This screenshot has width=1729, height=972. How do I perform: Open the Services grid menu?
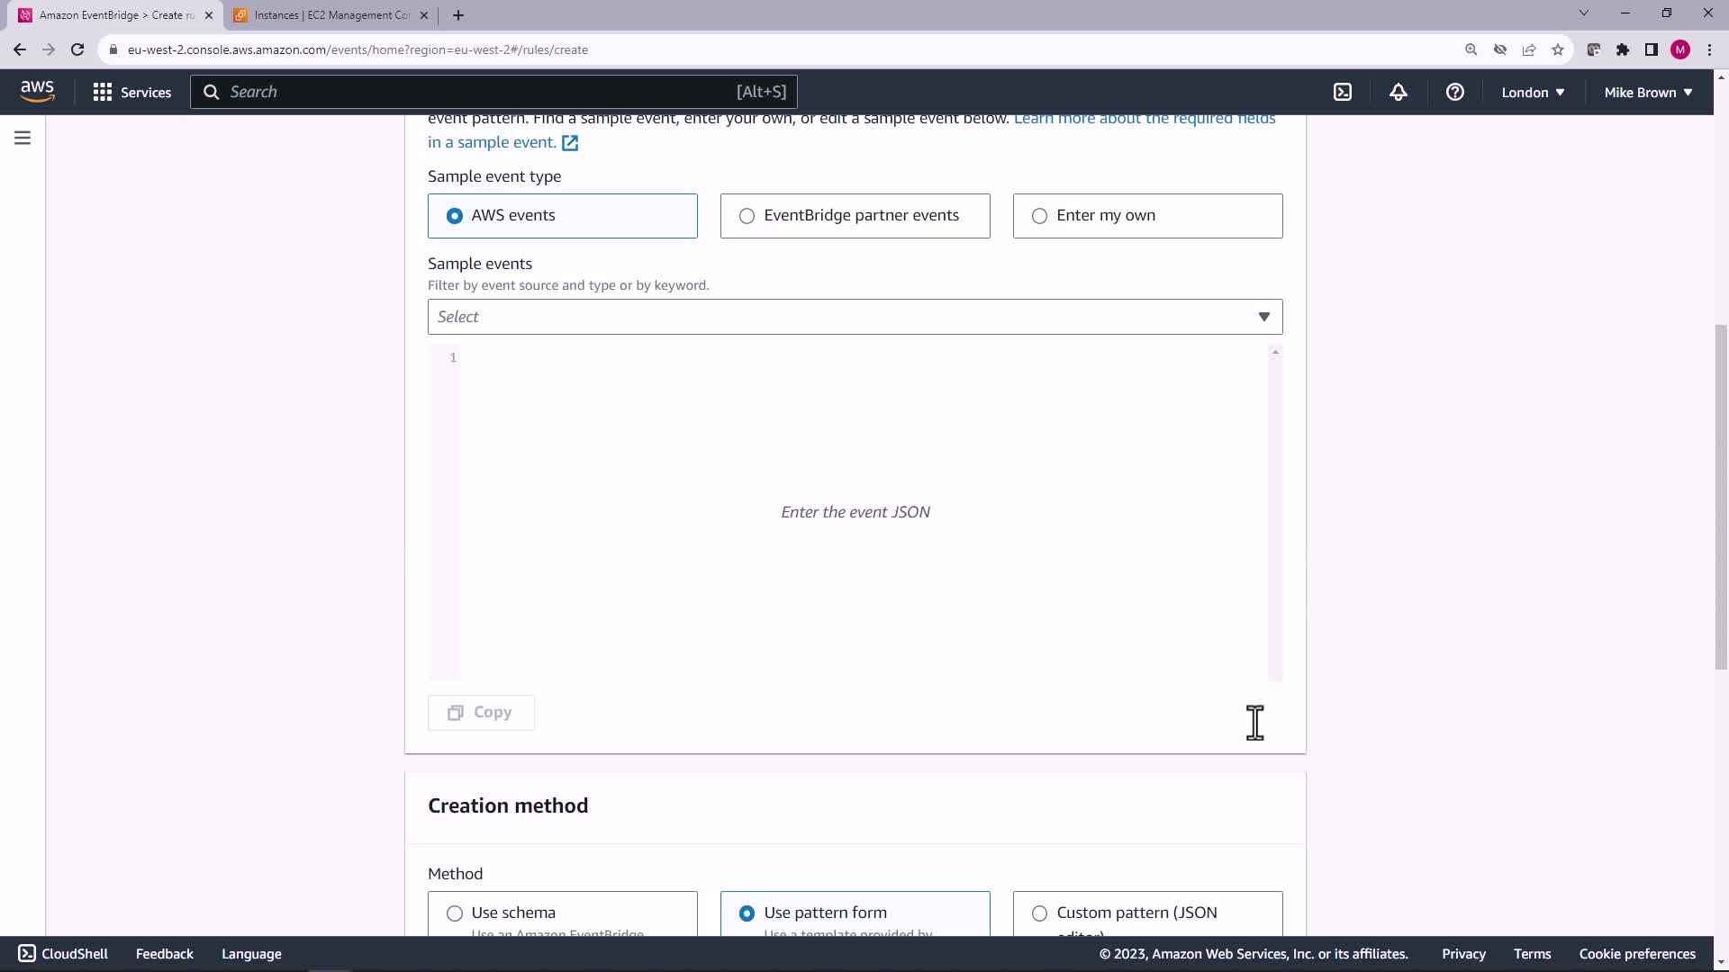click(132, 92)
